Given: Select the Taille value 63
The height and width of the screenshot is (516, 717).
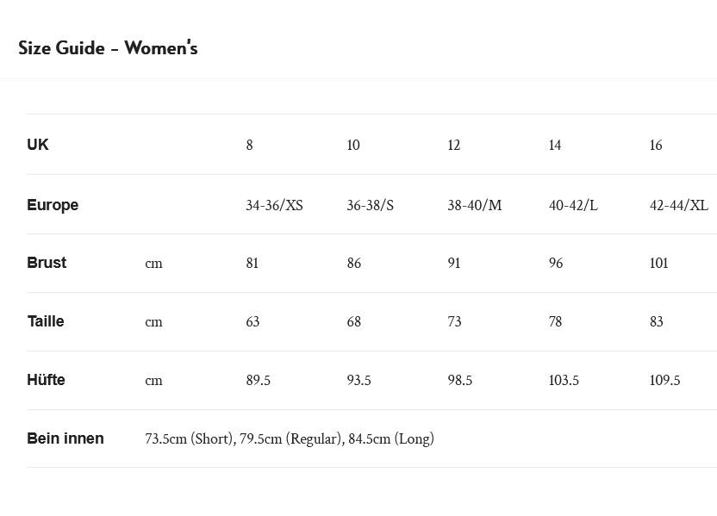Looking at the screenshot, I should click(x=253, y=321).
